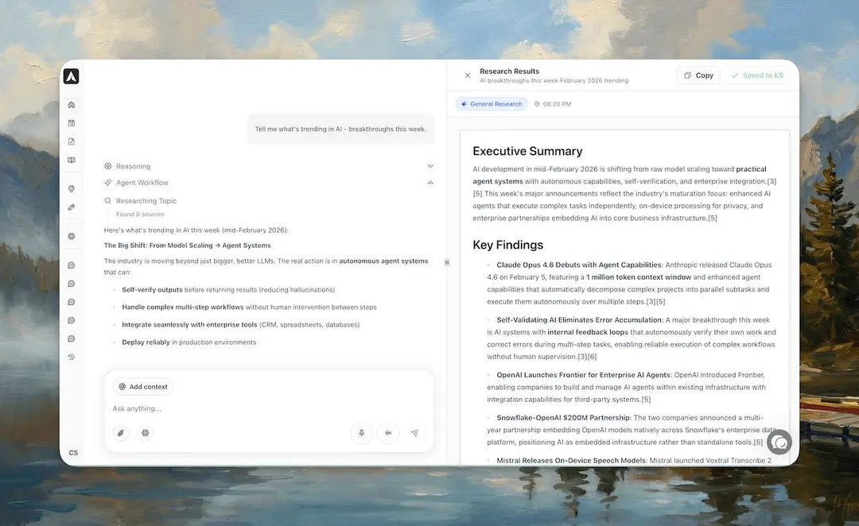Click the Researching Topic magnifier icon
Screen dimensions: 859x526
pos(108,201)
